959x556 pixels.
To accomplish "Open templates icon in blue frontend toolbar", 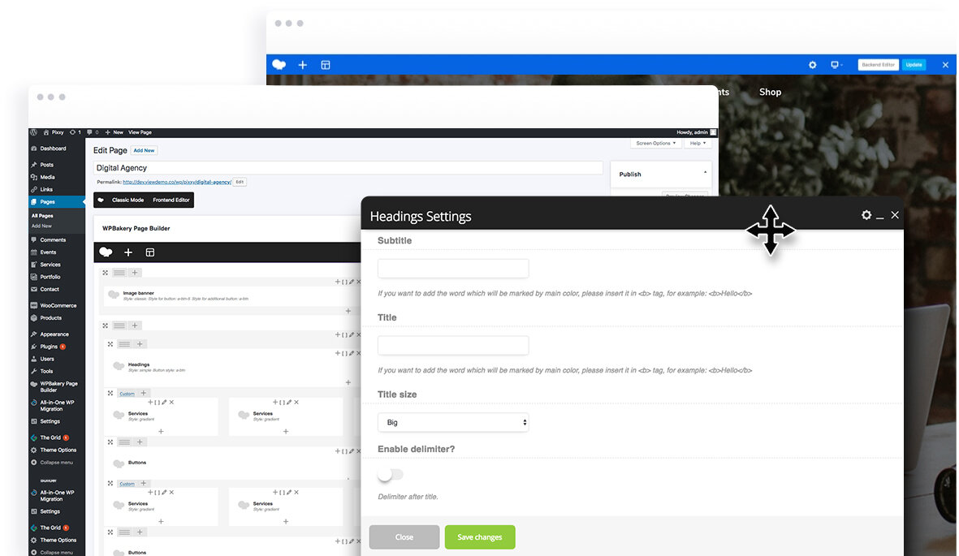I will click(x=326, y=65).
